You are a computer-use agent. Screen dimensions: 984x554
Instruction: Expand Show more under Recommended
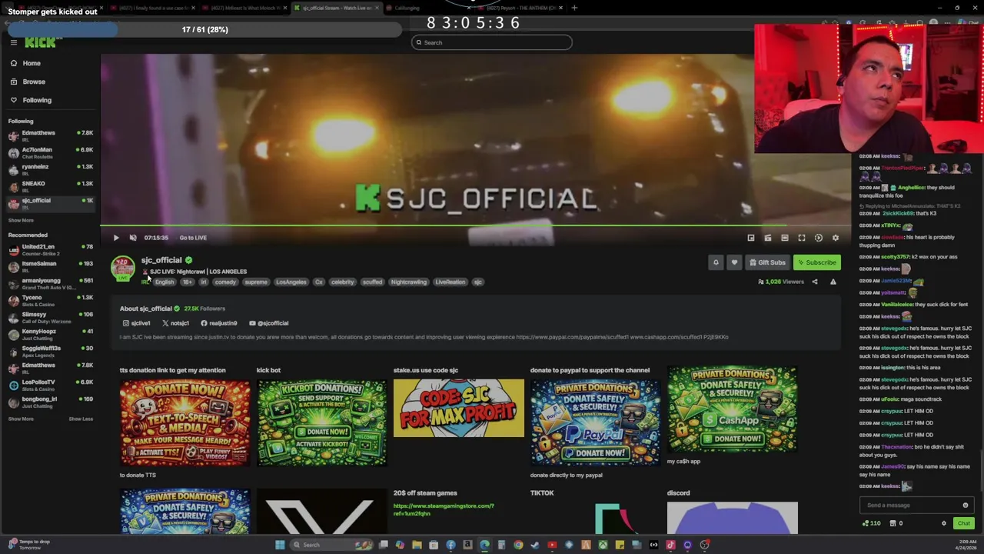pos(21,419)
